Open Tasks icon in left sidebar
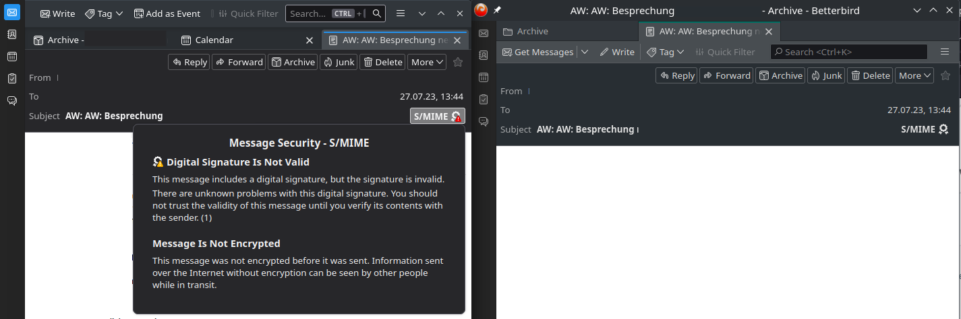Viewport: 961px width, 319px height. 12,79
